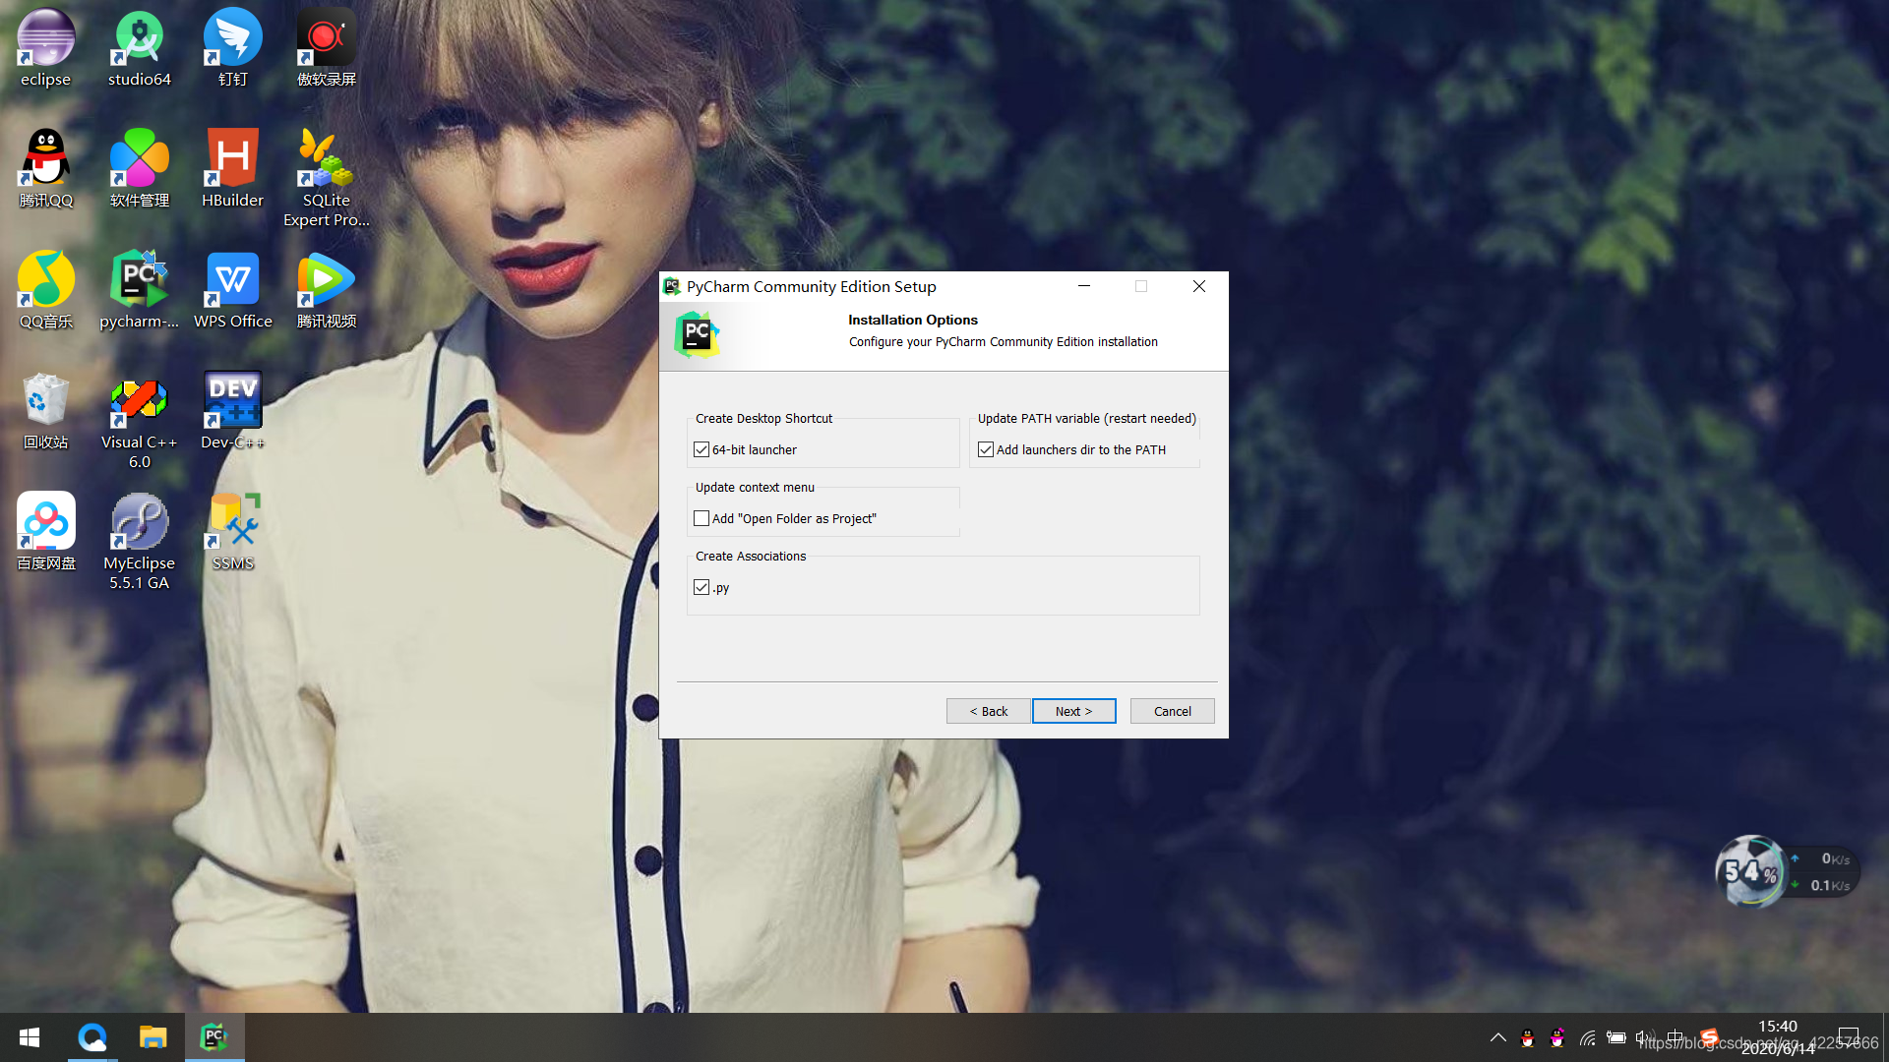Click Back to previous step

[989, 711]
